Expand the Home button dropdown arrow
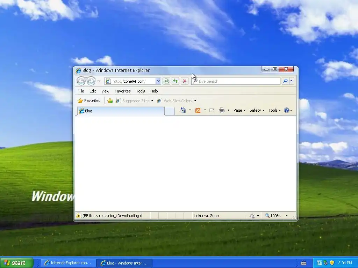358x268 pixels. tap(190, 110)
